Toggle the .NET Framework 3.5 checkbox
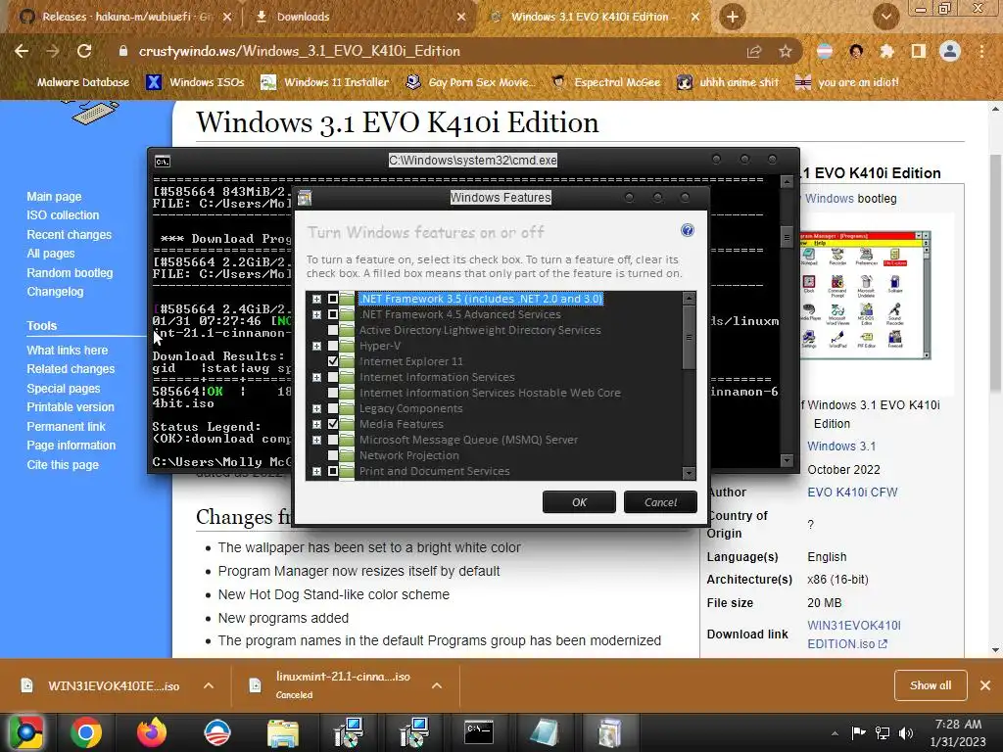This screenshot has width=1003, height=752. coord(333,299)
